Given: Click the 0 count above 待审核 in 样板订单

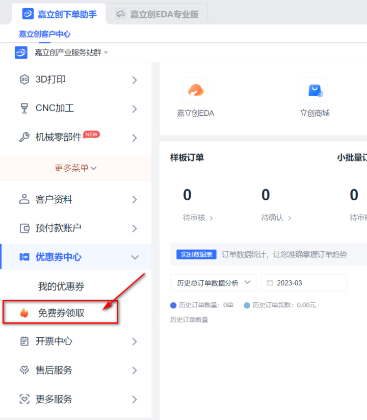Looking at the screenshot, I should [x=187, y=195].
